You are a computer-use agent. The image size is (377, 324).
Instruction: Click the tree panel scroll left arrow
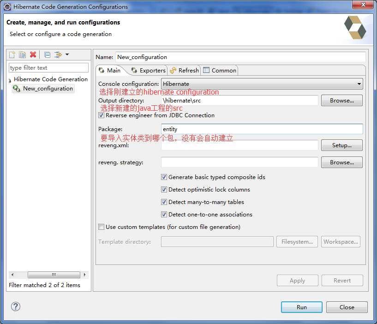click(12, 275)
